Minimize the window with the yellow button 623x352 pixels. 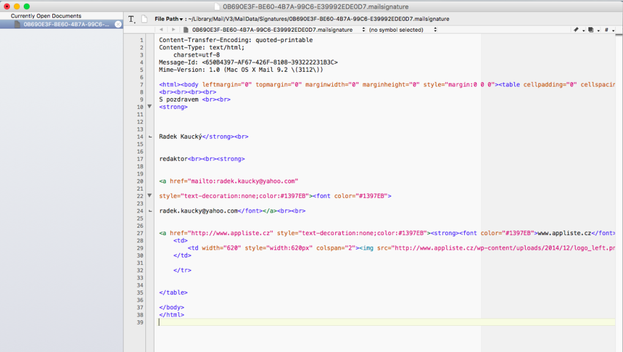coord(16,6)
